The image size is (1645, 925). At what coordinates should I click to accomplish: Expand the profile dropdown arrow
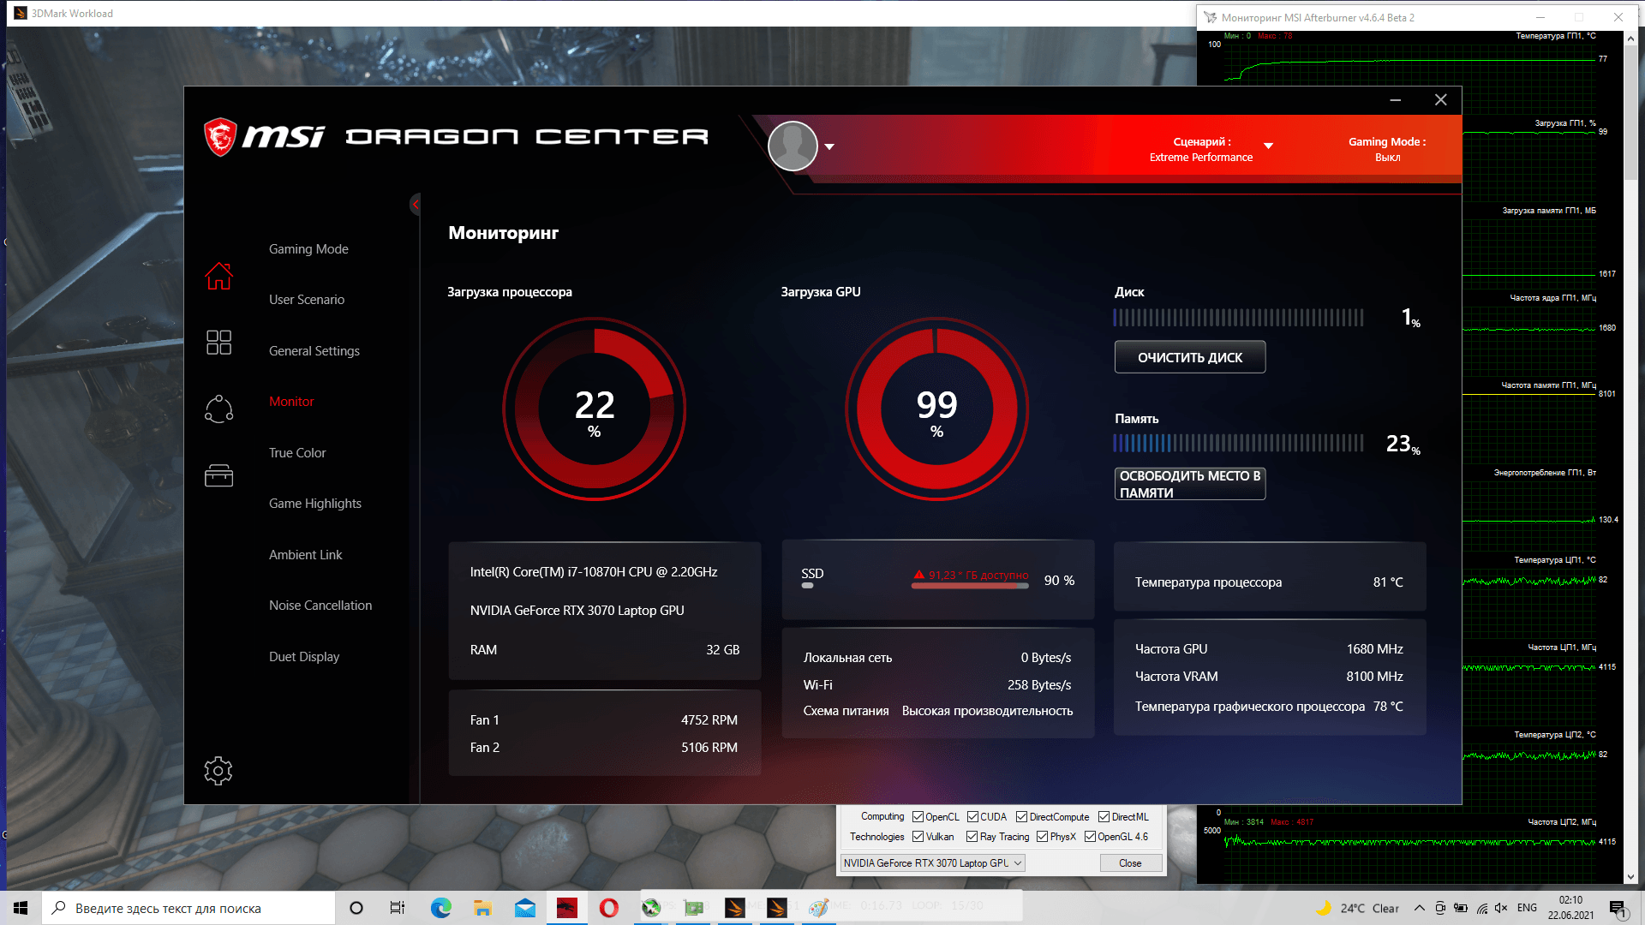(x=829, y=146)
